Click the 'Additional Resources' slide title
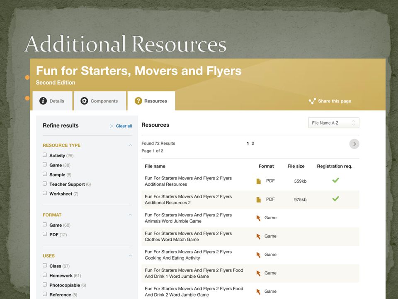This screenshot has width=398, height=299. point(125,44)
